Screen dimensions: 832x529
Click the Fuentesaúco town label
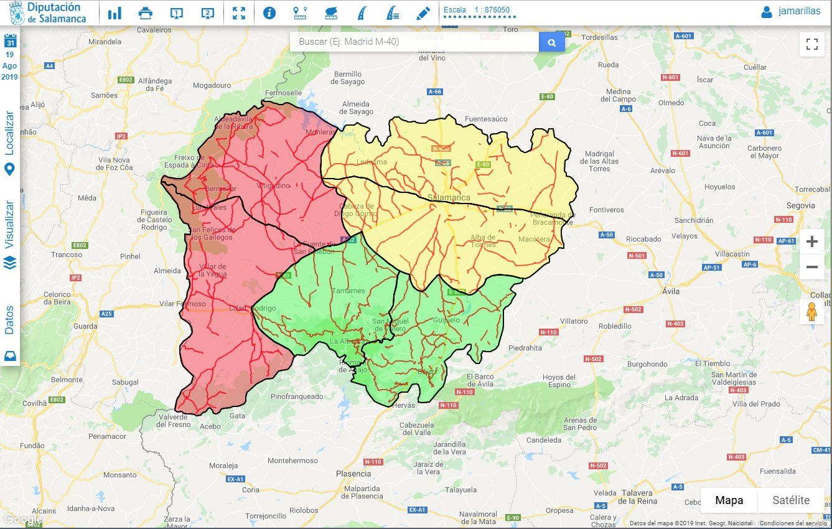click(x=486, y=119)
